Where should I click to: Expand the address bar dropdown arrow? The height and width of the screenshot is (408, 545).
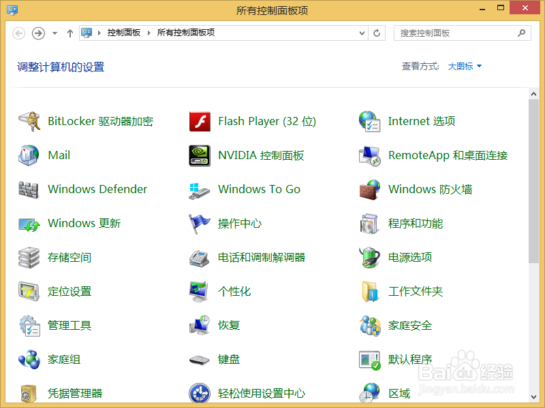tap(362, 33)
